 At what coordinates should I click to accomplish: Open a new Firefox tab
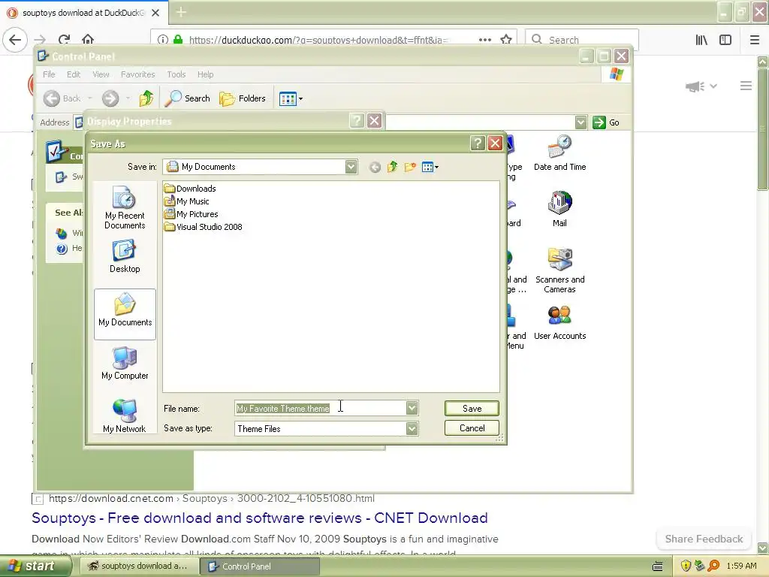[x=181, y=12]
